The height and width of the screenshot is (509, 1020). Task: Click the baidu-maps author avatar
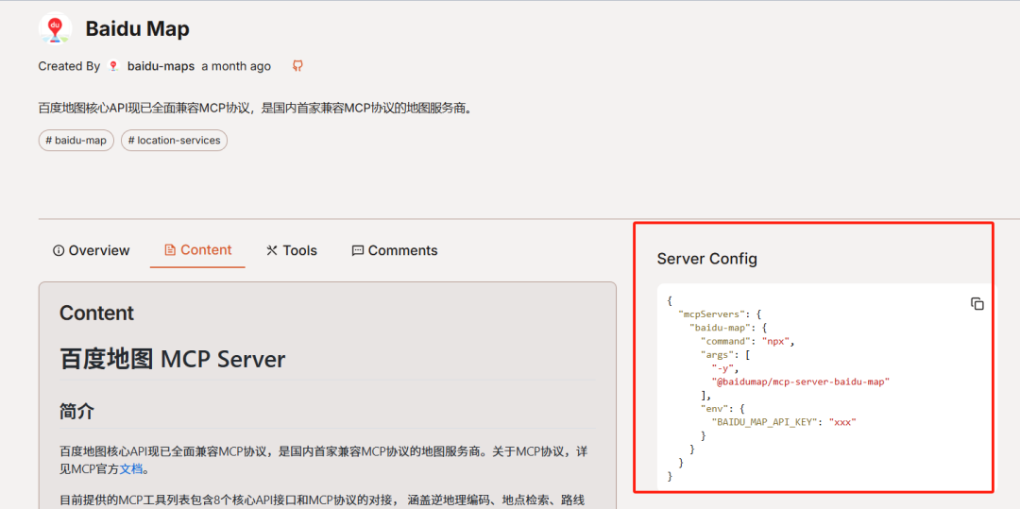tap(114, 66)
